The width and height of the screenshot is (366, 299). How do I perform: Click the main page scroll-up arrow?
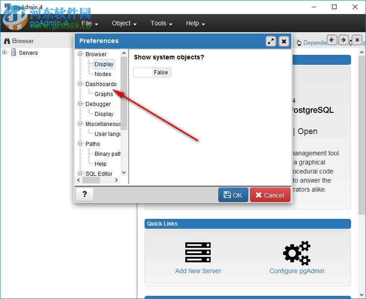click(x=361, y=52)
